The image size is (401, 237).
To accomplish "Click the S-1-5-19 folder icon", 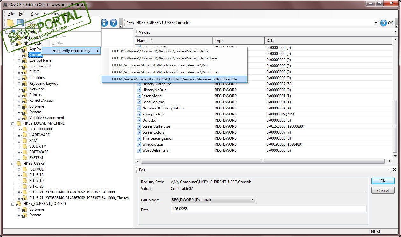I will (25, 181).
